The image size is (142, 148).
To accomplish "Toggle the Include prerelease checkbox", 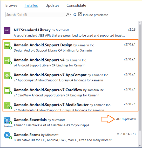I will (80, 14).
